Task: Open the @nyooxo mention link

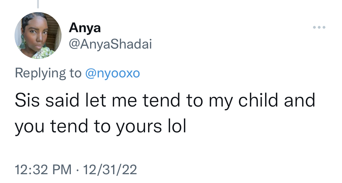Action: click(112, 73)
